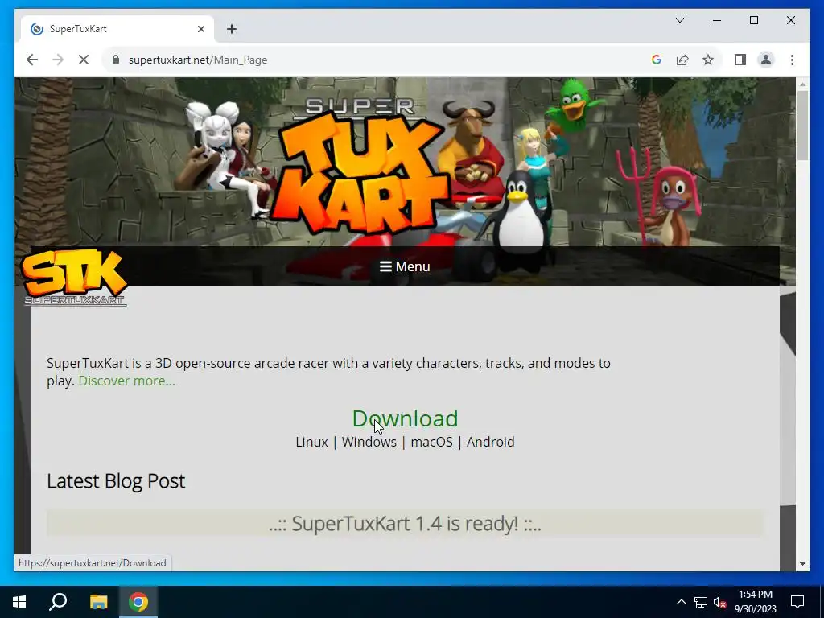Follow the Discover more... link

coord(126,381)
